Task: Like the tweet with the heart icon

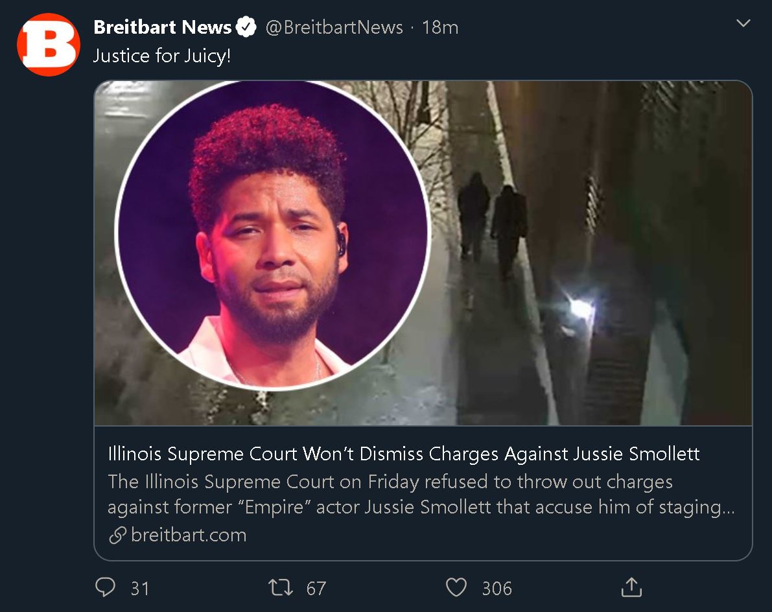Action: (x=456, y=587)
